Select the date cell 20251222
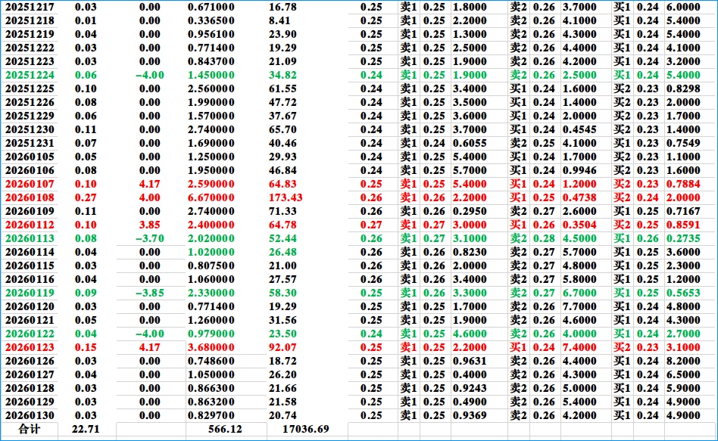Viewport: 718px width, 441px height. coord(30,48)
